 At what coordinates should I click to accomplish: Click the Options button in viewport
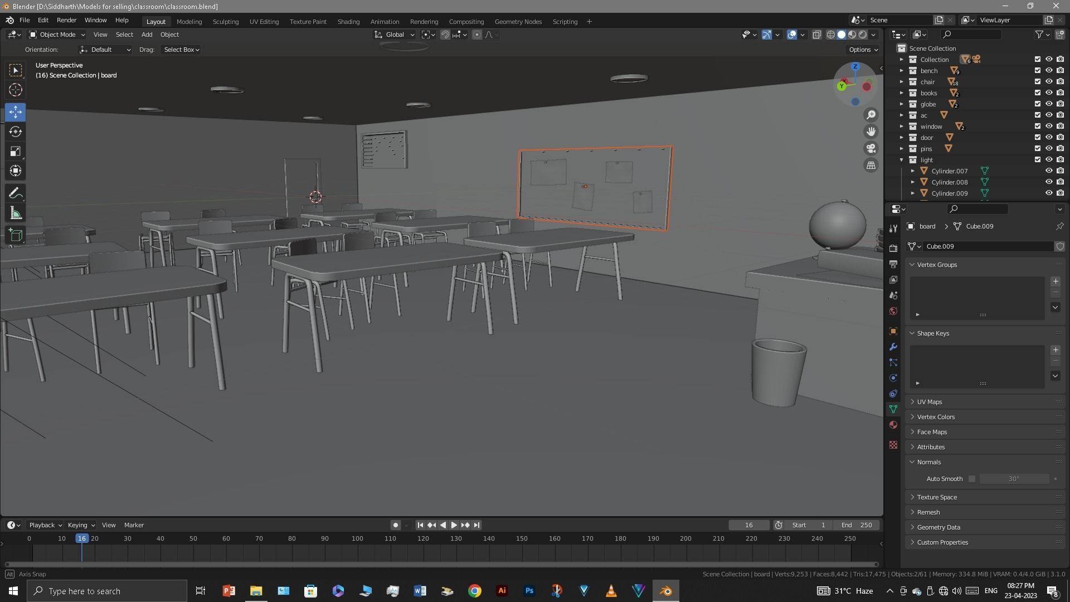coord(863,50)
